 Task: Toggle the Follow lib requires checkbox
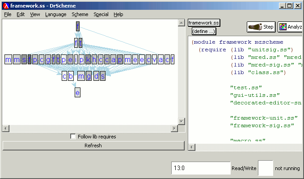click(73, 137)
